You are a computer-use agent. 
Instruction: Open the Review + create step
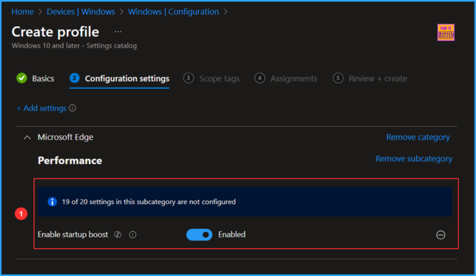370,79
